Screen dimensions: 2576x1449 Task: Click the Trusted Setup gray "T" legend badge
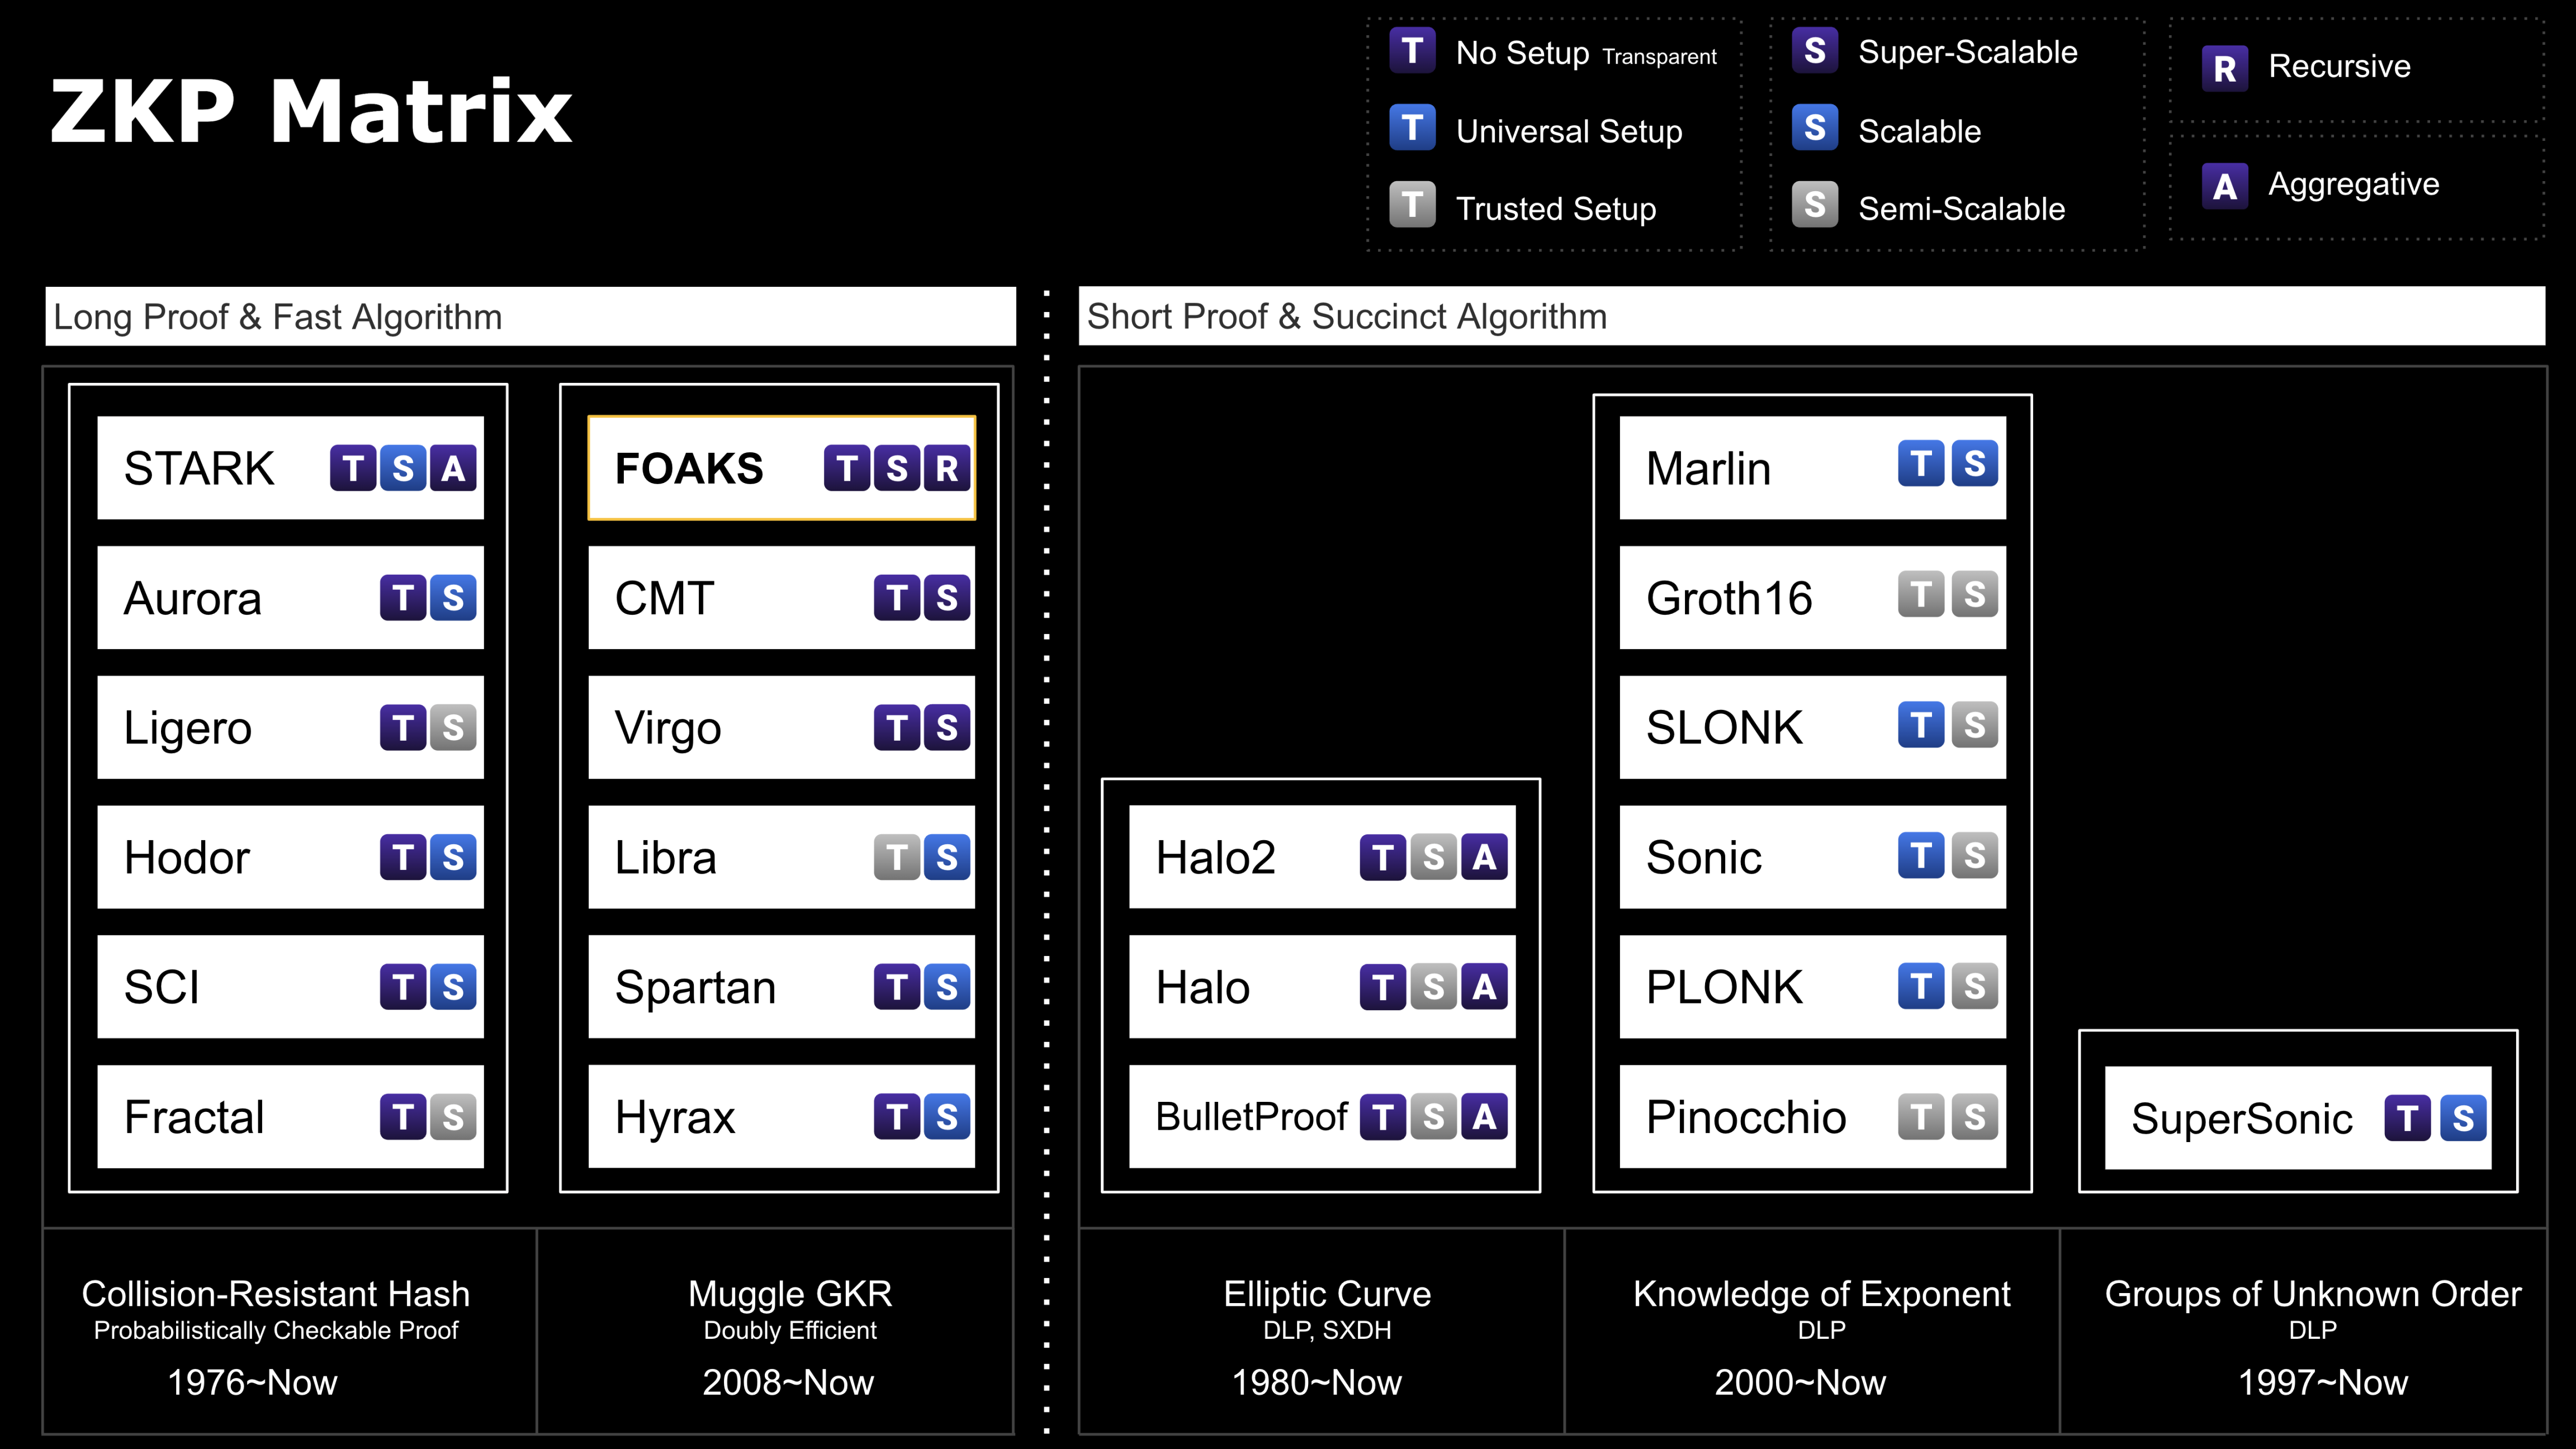(x=1412, y=205)
